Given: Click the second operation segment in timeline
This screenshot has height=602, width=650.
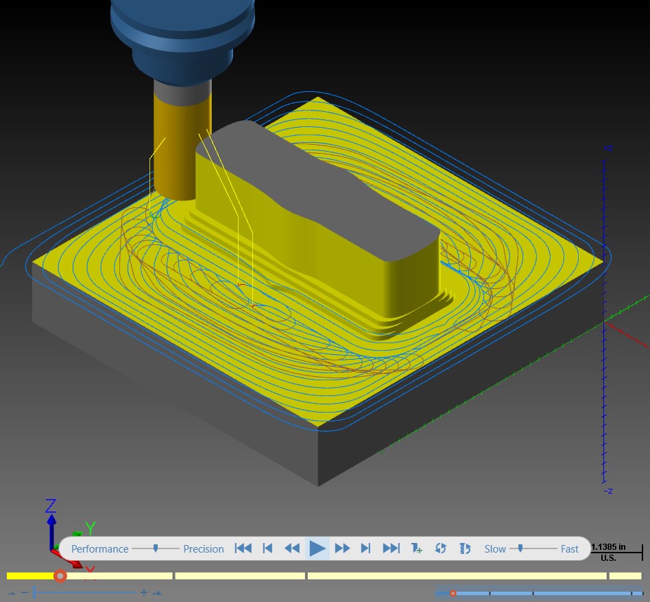Looking at the screenshot, I should [240, 576].
